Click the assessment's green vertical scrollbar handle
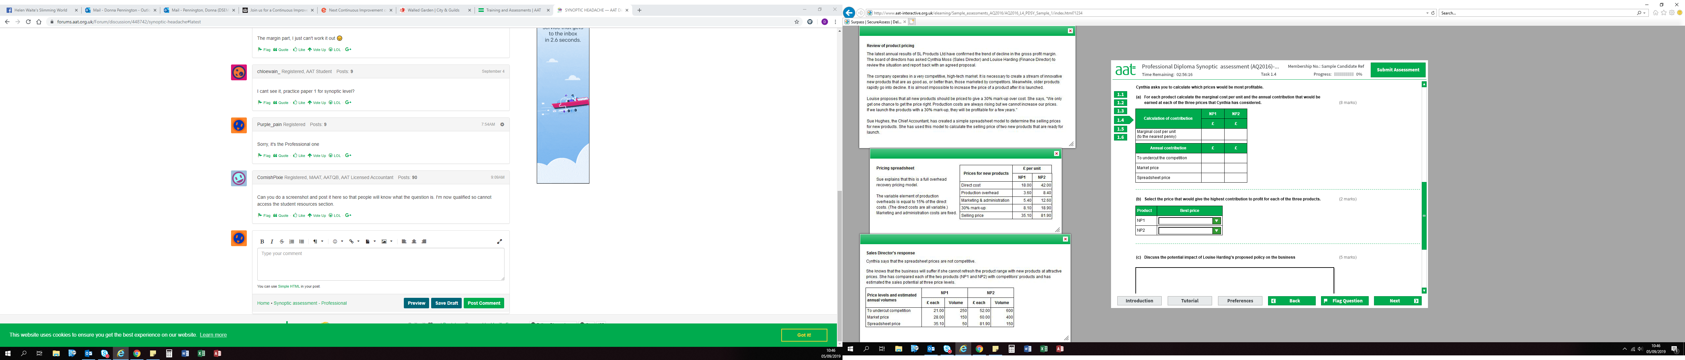 pos(1424,216)
